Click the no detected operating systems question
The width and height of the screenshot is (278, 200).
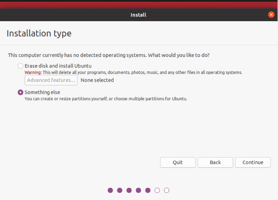coord(109,55)
